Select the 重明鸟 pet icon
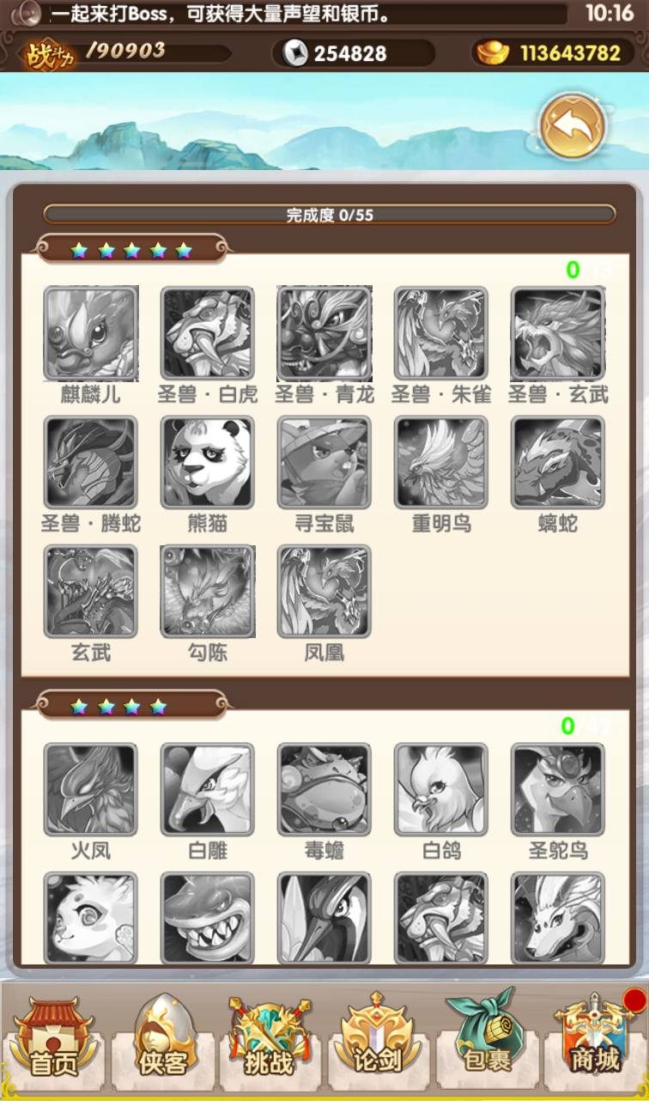649x1101 pixels. [441, 462]
